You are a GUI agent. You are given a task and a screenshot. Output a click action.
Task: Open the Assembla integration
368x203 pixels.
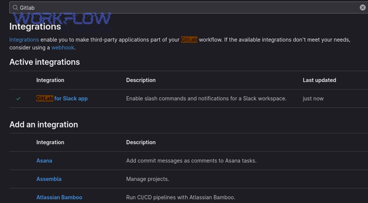[49, 179]
